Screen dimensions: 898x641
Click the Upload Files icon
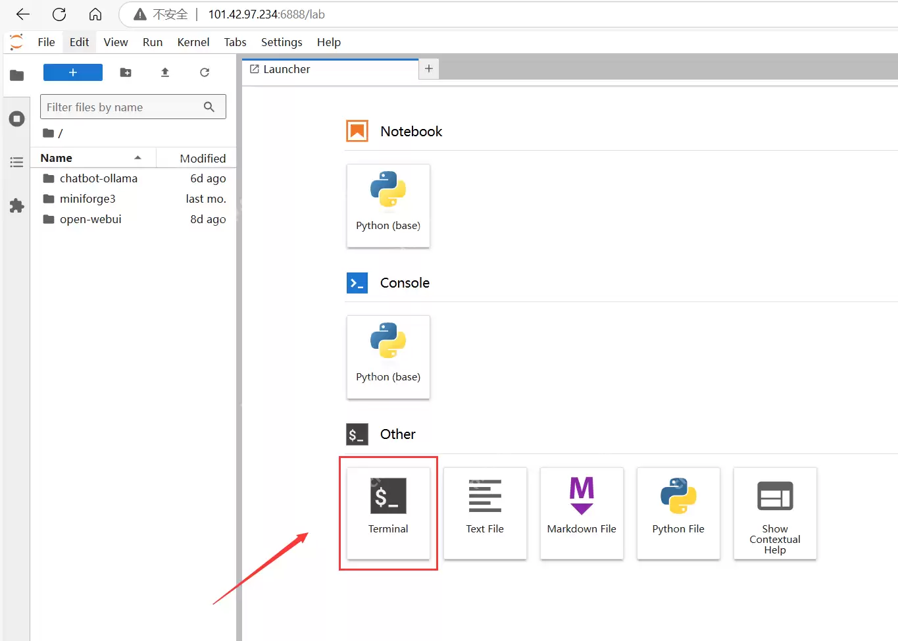[x=165, y=72]
